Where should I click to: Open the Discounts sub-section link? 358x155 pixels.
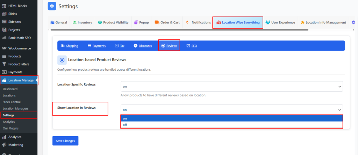[143, 46]
